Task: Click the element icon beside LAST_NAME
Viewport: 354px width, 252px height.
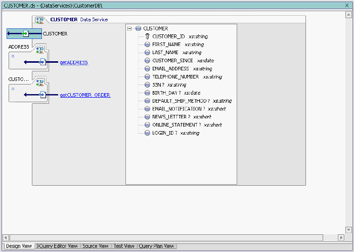Action: (147, 53)
